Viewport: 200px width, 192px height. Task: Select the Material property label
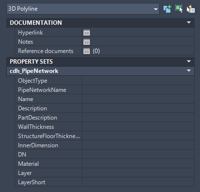28,164
